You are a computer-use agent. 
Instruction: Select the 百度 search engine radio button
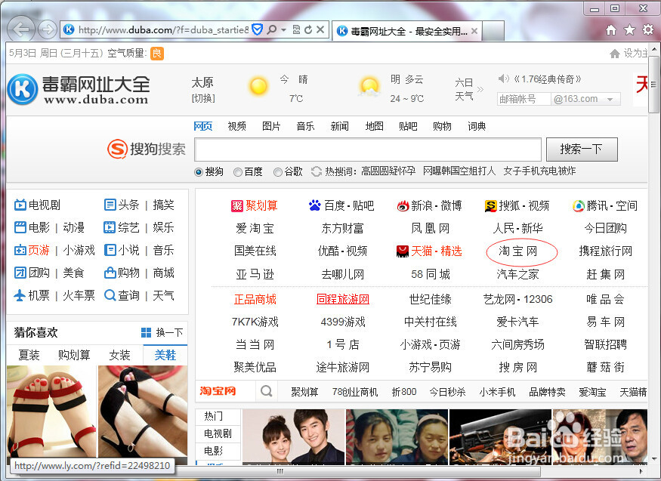tap(238, 172)
